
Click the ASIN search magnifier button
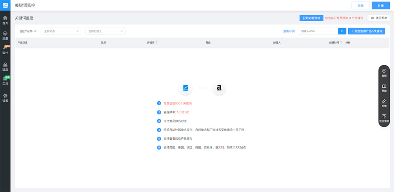(342, 31)
